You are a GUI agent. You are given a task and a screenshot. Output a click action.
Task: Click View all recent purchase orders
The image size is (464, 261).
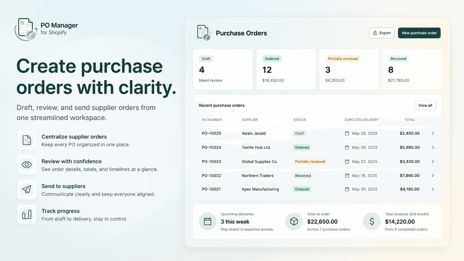[x=425, y=105]
